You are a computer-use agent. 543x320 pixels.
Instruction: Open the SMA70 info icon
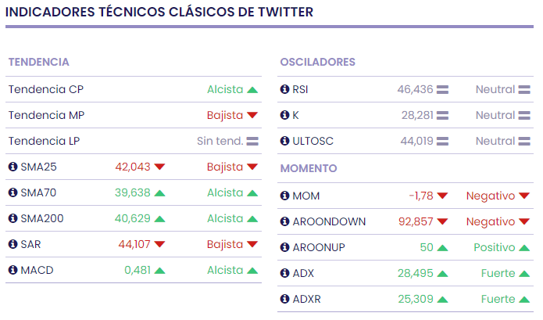13,192
